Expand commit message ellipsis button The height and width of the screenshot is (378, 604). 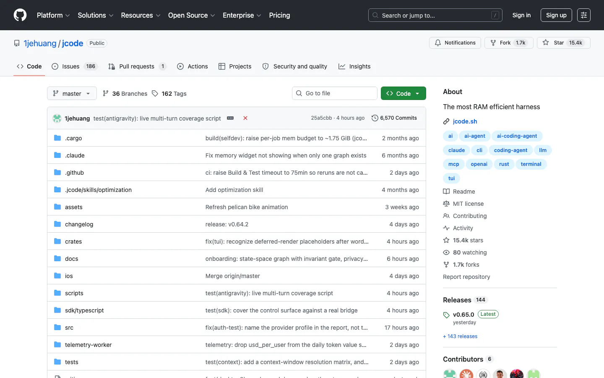click(x=230, y=118)
